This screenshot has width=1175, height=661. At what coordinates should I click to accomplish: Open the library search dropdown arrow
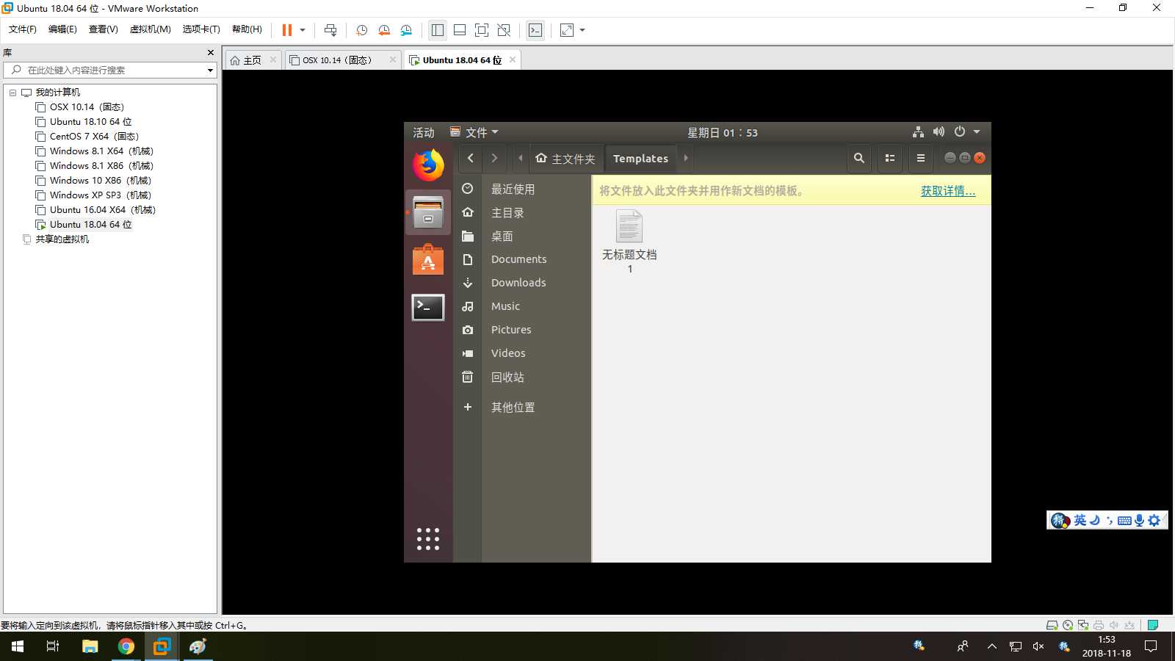pyautogui.click(x=210, y=71)
